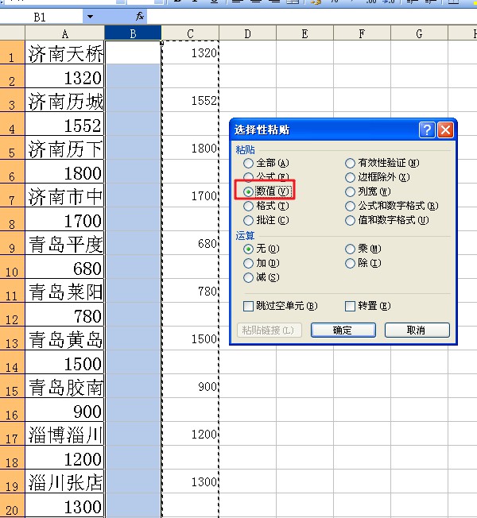Select row 10 header
The width and height of the screenshot is (477, 518).
pos(12,267)
